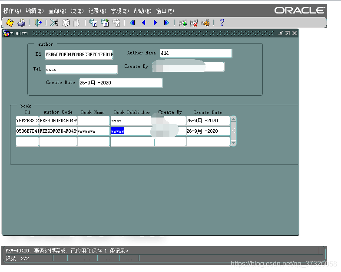Viewport: 341px width, 272px height.
Task: Click the author Id field
Action: (79, 54)
